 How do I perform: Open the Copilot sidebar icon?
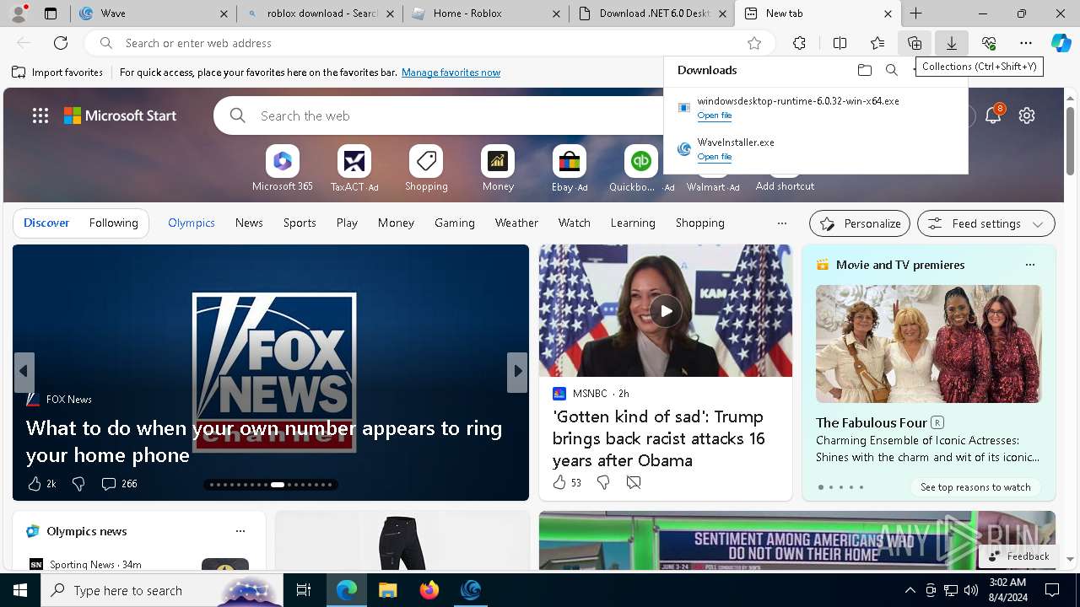point(1061,43)
